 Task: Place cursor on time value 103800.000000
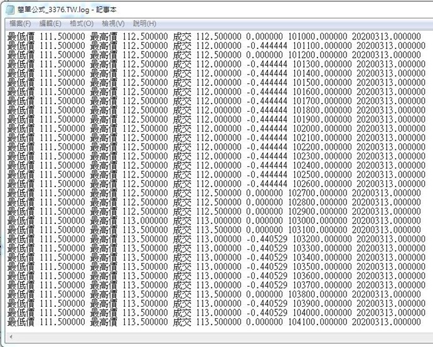(317, 294)
